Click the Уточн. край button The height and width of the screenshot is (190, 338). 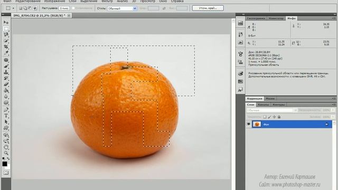pyautogui.click(x=208, y=8)
